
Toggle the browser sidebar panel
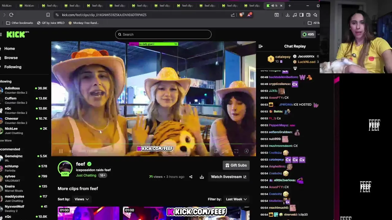pos(301,15)
